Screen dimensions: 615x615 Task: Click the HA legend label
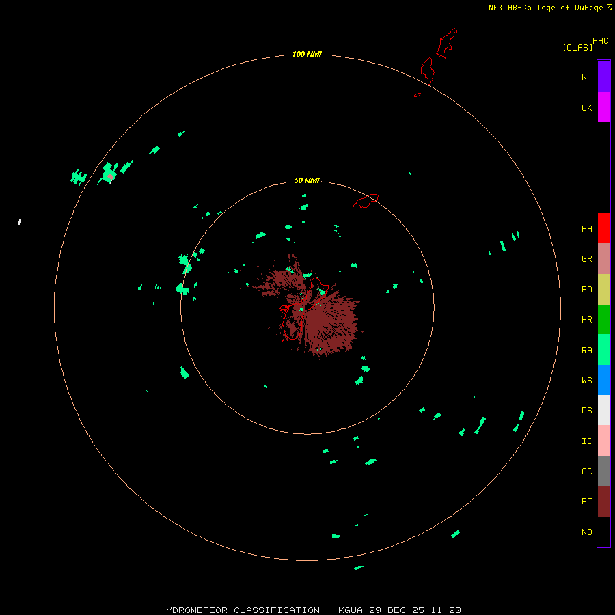(586, 229)
